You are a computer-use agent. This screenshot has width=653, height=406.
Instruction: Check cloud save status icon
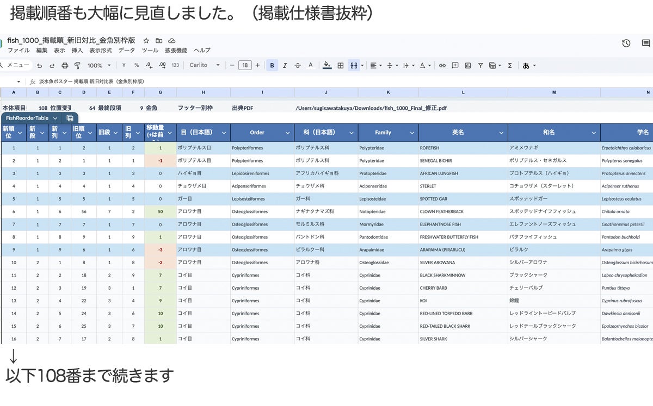point(172,41)
